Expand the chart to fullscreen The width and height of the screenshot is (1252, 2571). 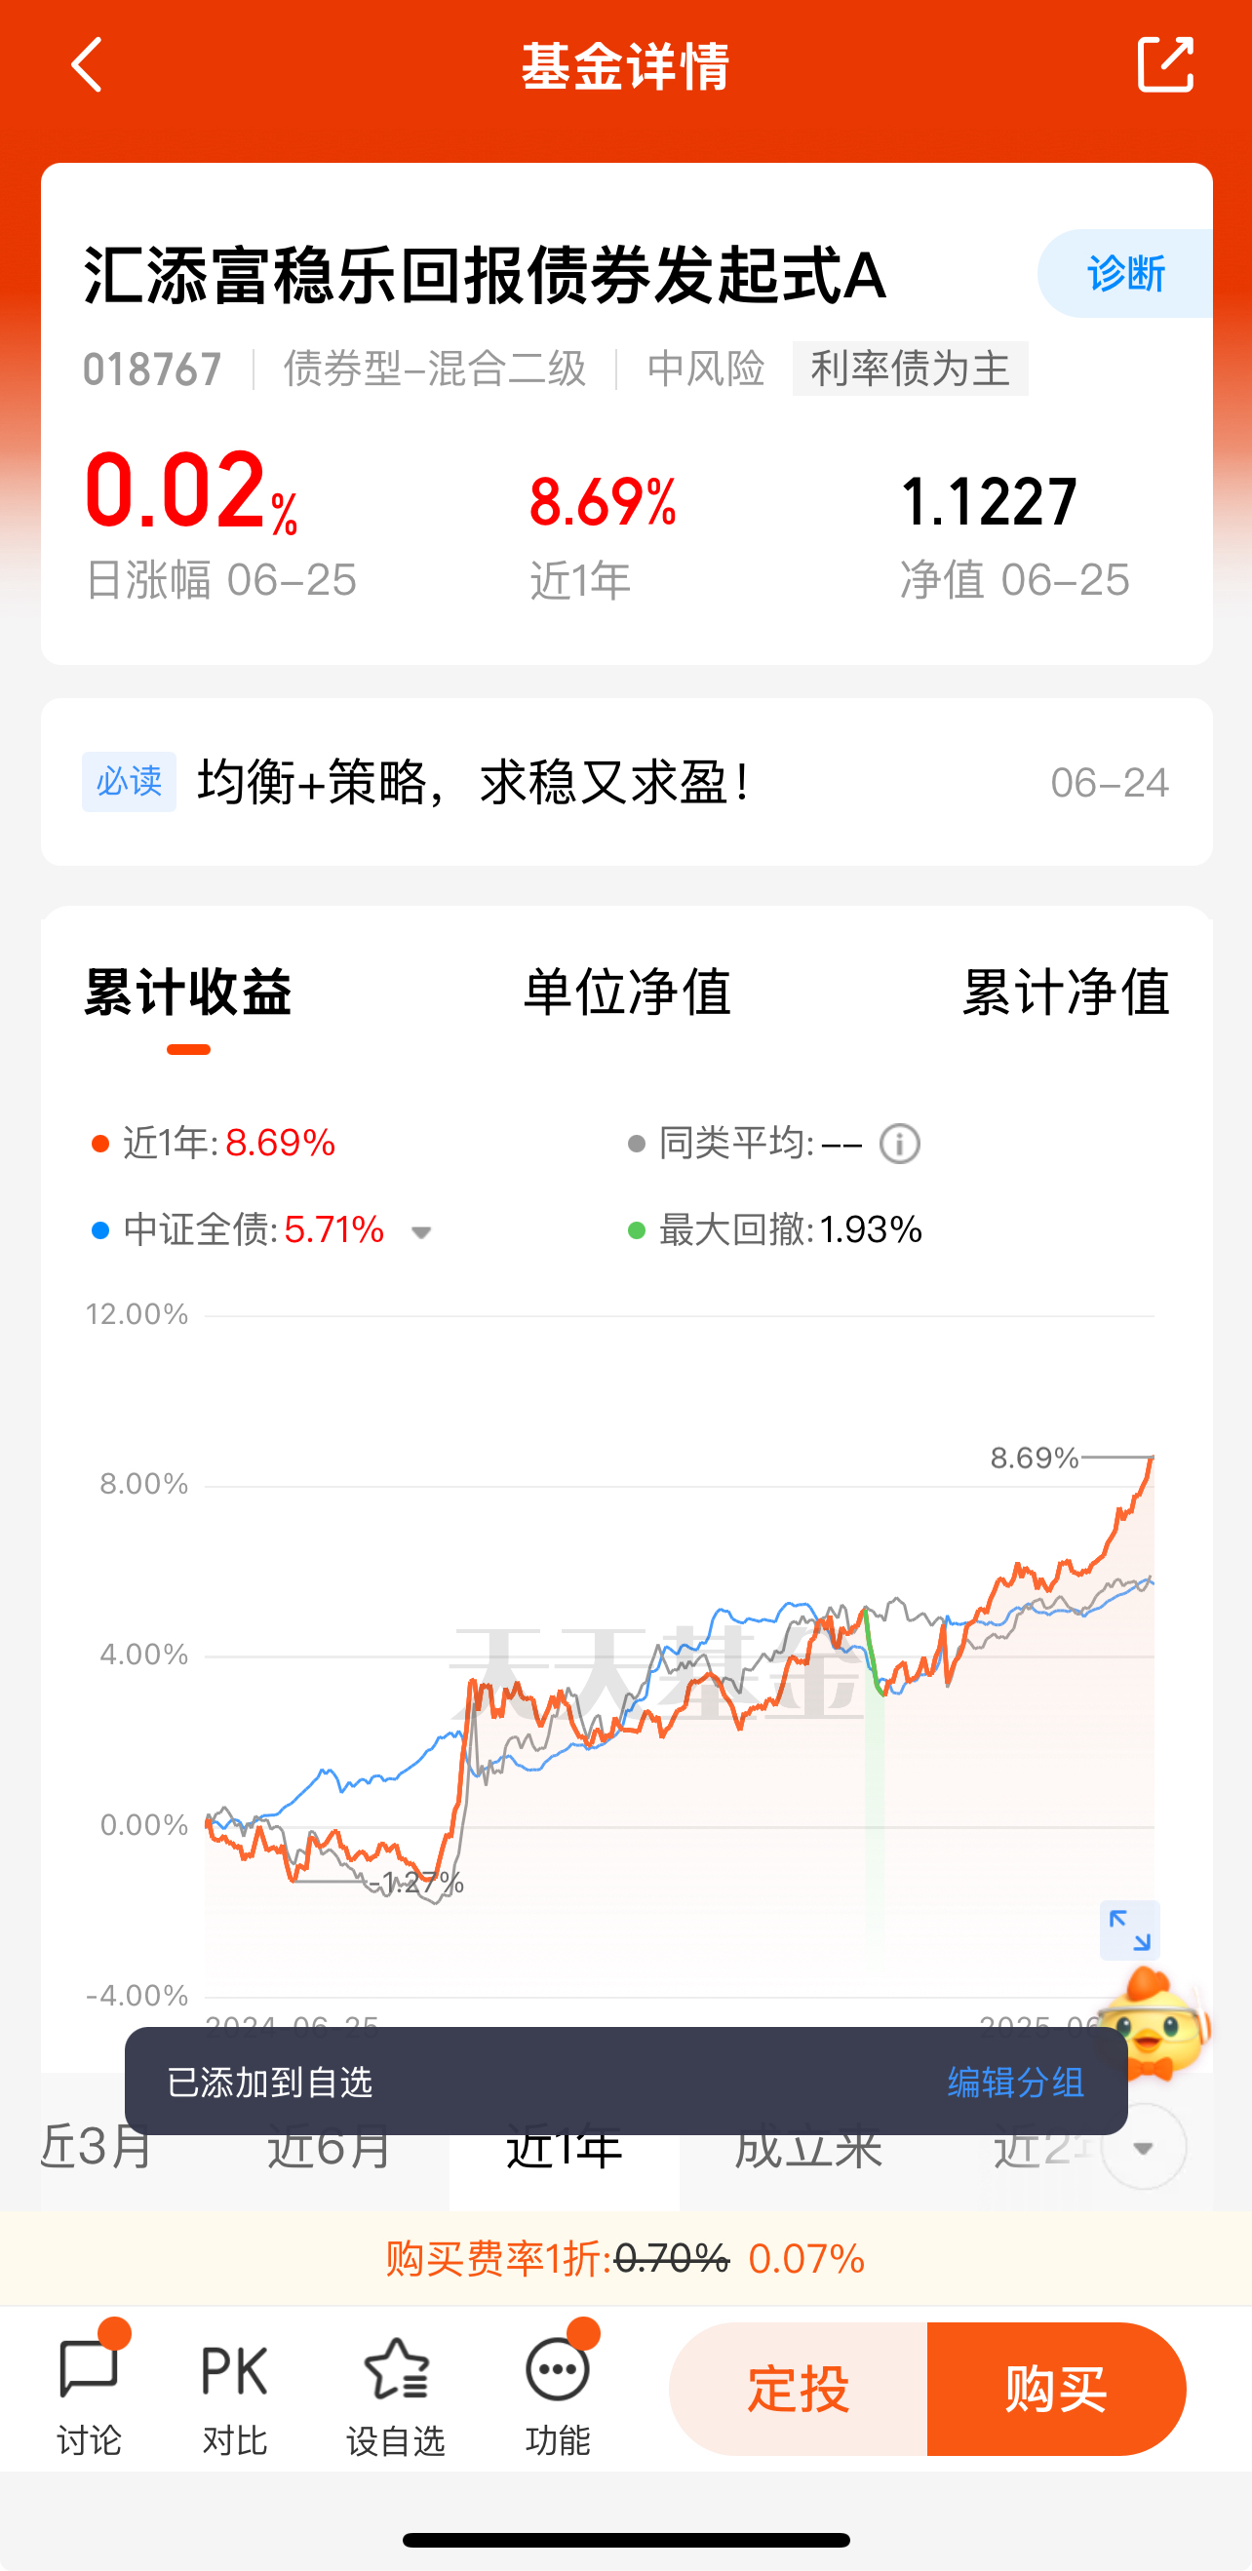(x=1129, y=1930)
